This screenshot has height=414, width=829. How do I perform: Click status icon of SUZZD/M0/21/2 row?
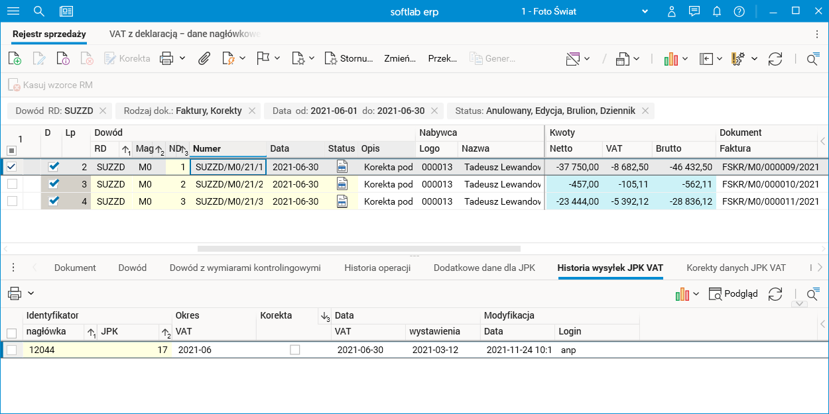pos(342,184)
